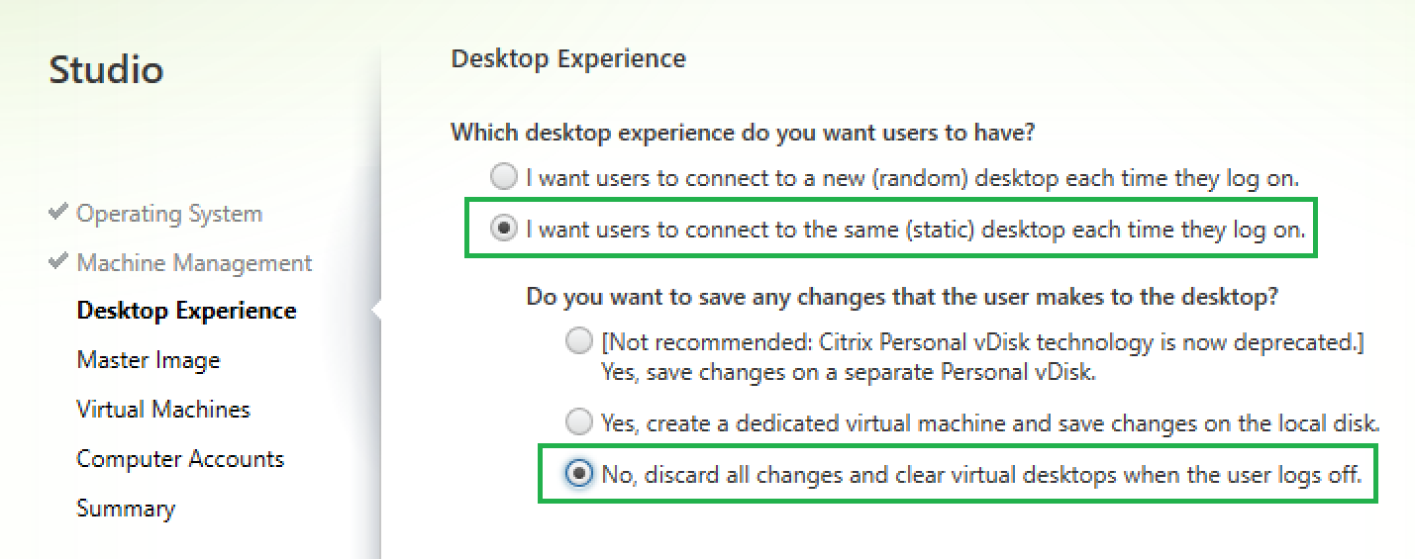Open the Virtual Machines step
The width and height of the screenshot is (1415, 559).
click(x=163, y=410)
